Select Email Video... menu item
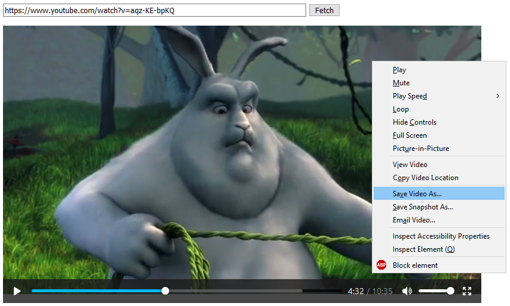 point(439,220)
